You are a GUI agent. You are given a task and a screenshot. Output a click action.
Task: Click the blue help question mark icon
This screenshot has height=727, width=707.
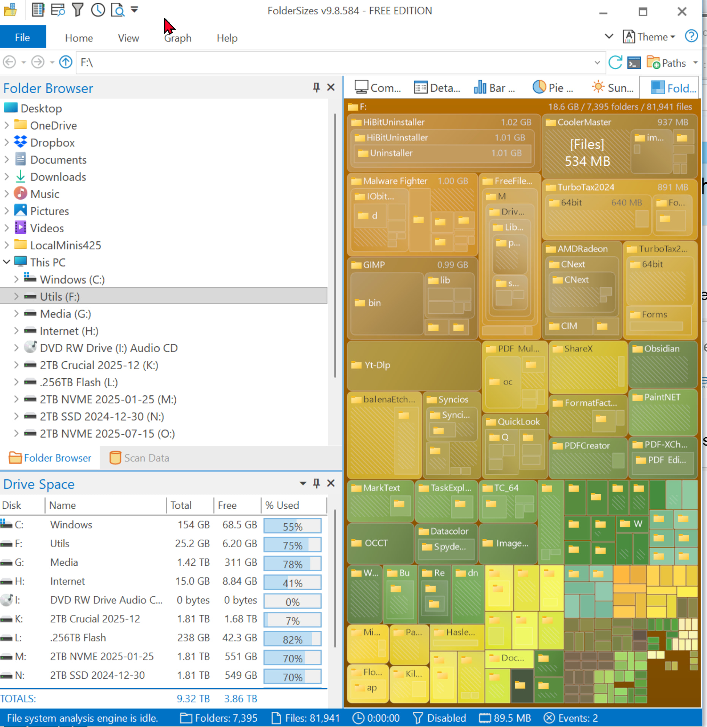click(691, 37)
